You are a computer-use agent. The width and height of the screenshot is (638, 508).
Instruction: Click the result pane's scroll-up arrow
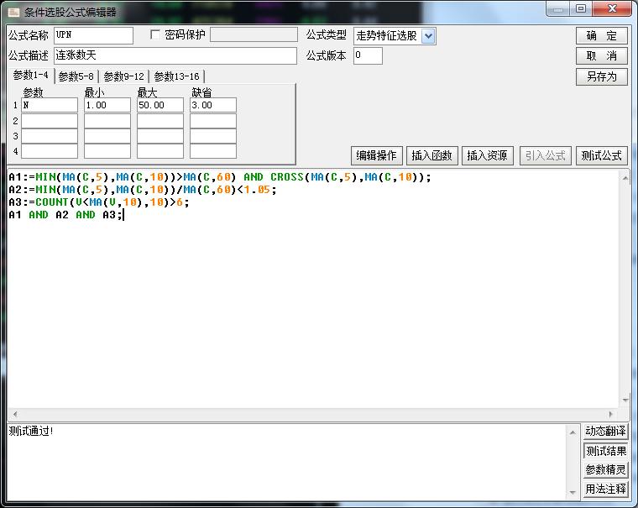click(x=573, y=432)
